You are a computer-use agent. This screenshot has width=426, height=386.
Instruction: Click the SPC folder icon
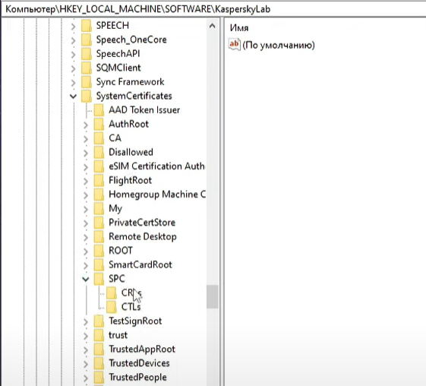pos(99,279)
